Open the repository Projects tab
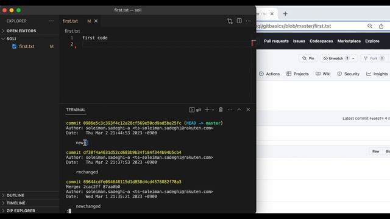Image resolution: width=390 pixels, height=219 pixels. click(297, 74)
